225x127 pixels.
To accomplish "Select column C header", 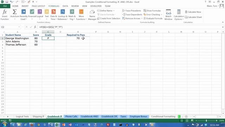I will 48,32.
